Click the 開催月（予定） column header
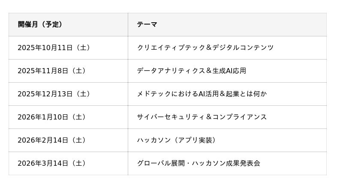343x188 pixels. (40, 24)
